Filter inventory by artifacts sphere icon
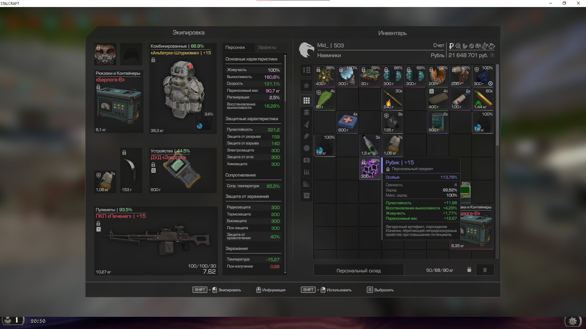 (x=306, y=148)
